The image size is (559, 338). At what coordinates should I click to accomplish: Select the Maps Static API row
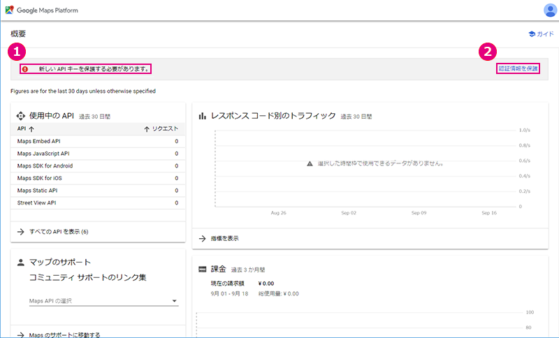(98, 191)
